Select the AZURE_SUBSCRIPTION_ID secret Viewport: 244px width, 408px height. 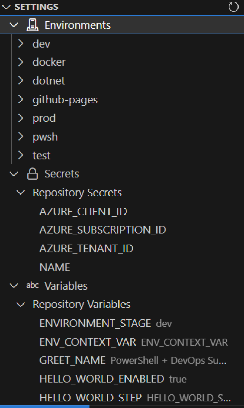[102, 230]
